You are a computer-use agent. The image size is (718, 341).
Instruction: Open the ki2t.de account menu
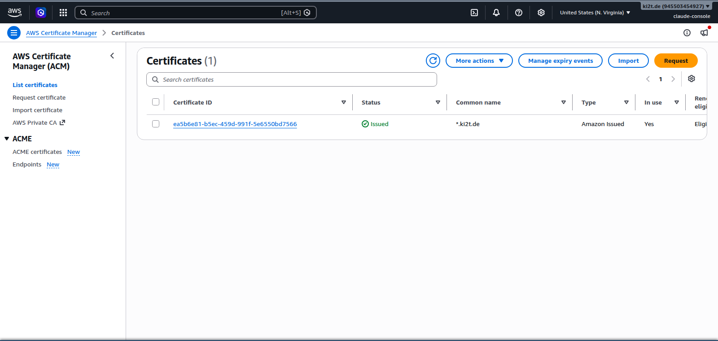(x=676, y=6)
